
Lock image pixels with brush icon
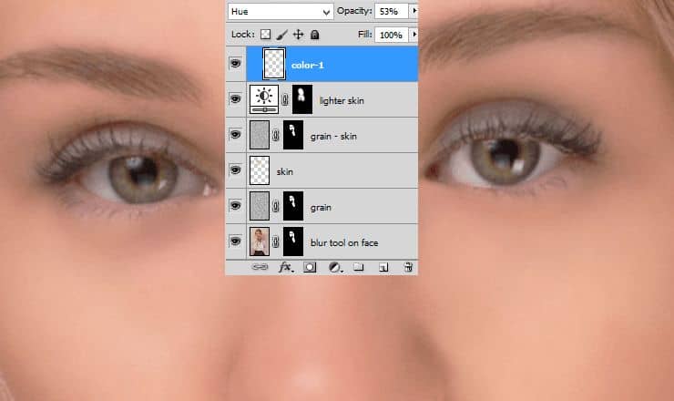click(x=282, y=35)
